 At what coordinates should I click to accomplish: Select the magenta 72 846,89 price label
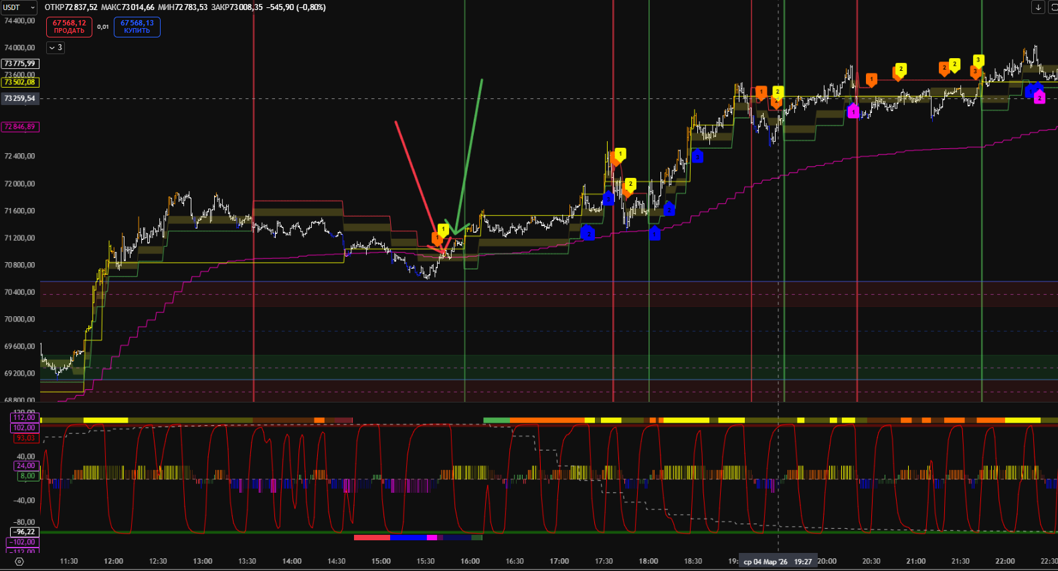(x=20, y=126)
